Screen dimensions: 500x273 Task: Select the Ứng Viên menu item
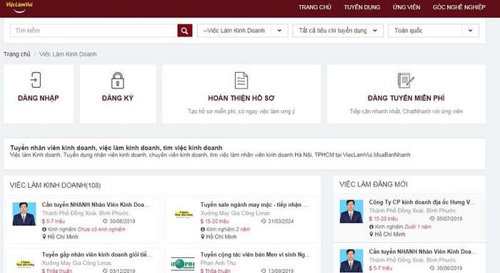(406, 7)
